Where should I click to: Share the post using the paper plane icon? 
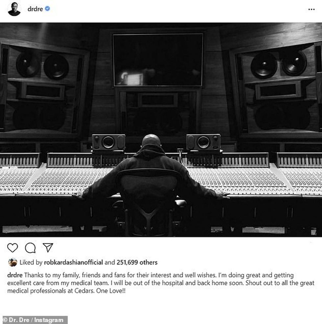[x=48, y=247]
